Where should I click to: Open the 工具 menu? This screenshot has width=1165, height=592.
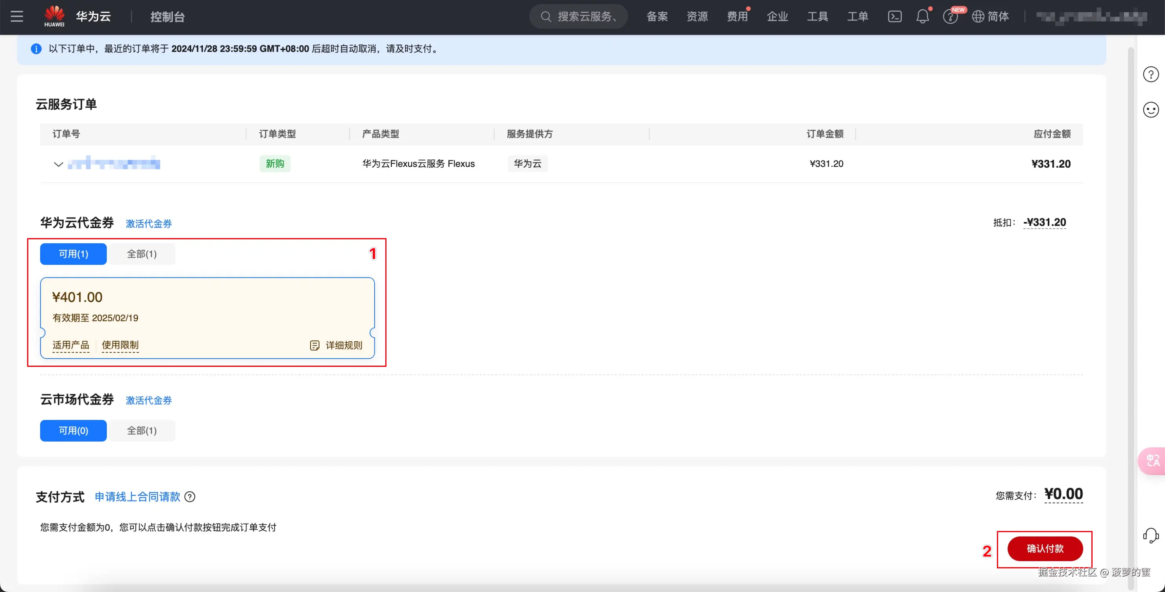(x=817, y=17)
